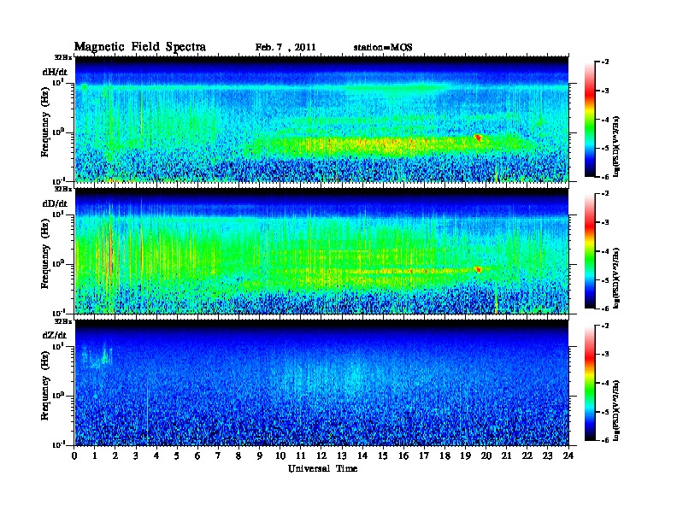Screen dimensions: 677x523
Task: Click the dZ/dt panel label
Action: [x=55, y=335]
